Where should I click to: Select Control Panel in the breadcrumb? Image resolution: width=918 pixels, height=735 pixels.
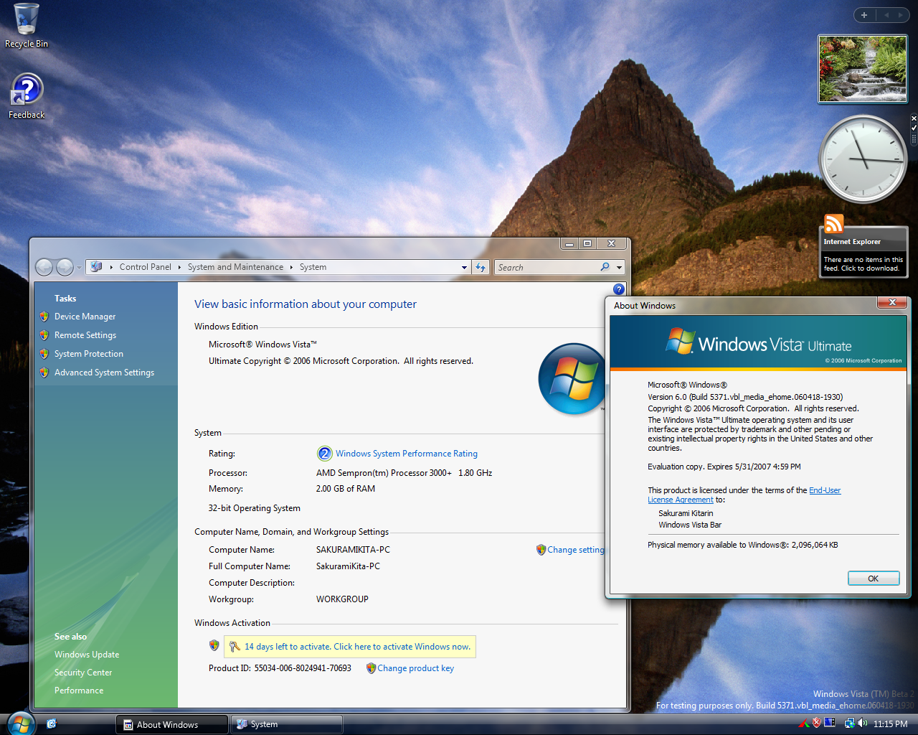coord(146,267)
